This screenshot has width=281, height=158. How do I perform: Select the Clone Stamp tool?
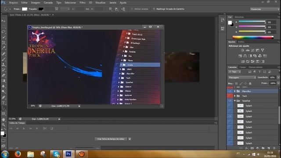4,65
